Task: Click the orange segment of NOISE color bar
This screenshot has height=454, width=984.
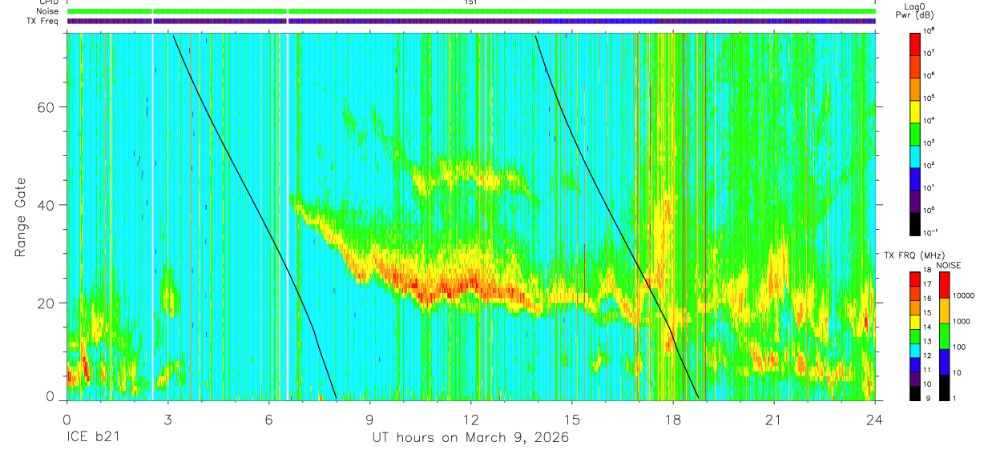Action: click(943, 311)
